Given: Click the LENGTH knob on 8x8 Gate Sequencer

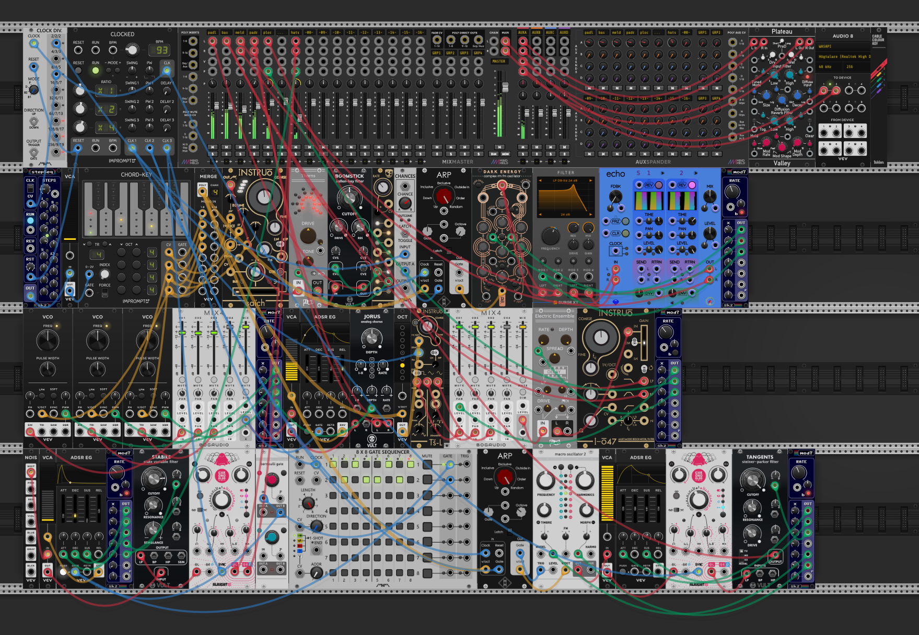Looking at the screenshot, I should pyautogui.click(x=308, y=503).
